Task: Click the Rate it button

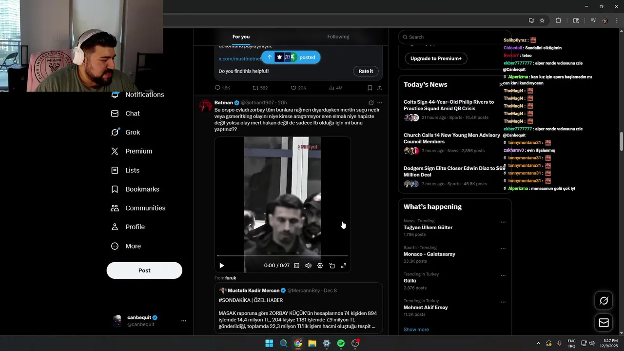Action: pyautogui.click(x=366, y=71)
